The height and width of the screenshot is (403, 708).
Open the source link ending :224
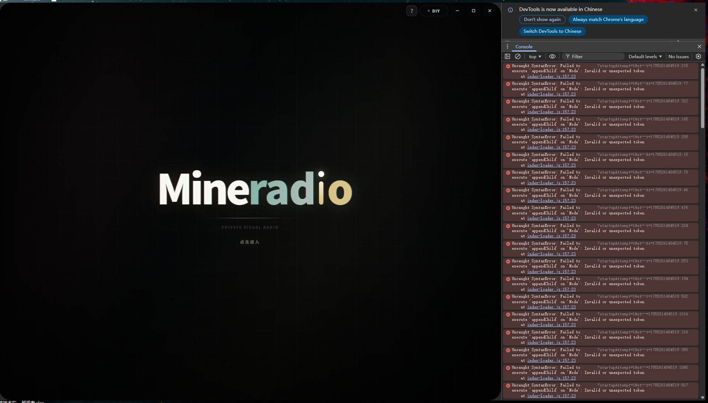pyautogui.click(x=642, y=226)
